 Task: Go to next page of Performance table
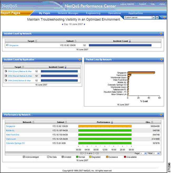(93, 153)
